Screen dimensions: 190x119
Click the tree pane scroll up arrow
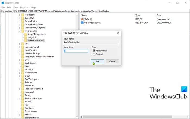(x=77, y=15)
